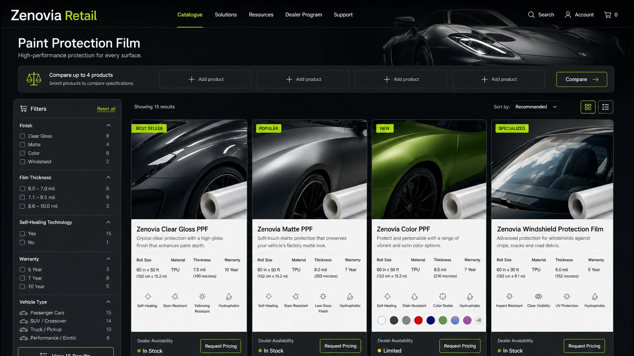Click Hydrophobic icon on Windshield film card
This screenshot has width=634, height=356.
click(595, 297)
